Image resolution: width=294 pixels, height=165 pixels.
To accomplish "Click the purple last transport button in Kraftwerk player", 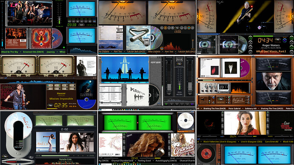I will click(192, 104).
